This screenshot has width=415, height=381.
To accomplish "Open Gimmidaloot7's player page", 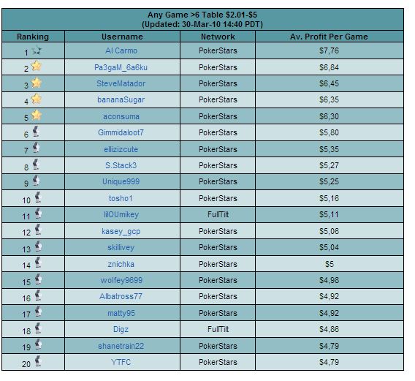I will [x=121, y=132].
